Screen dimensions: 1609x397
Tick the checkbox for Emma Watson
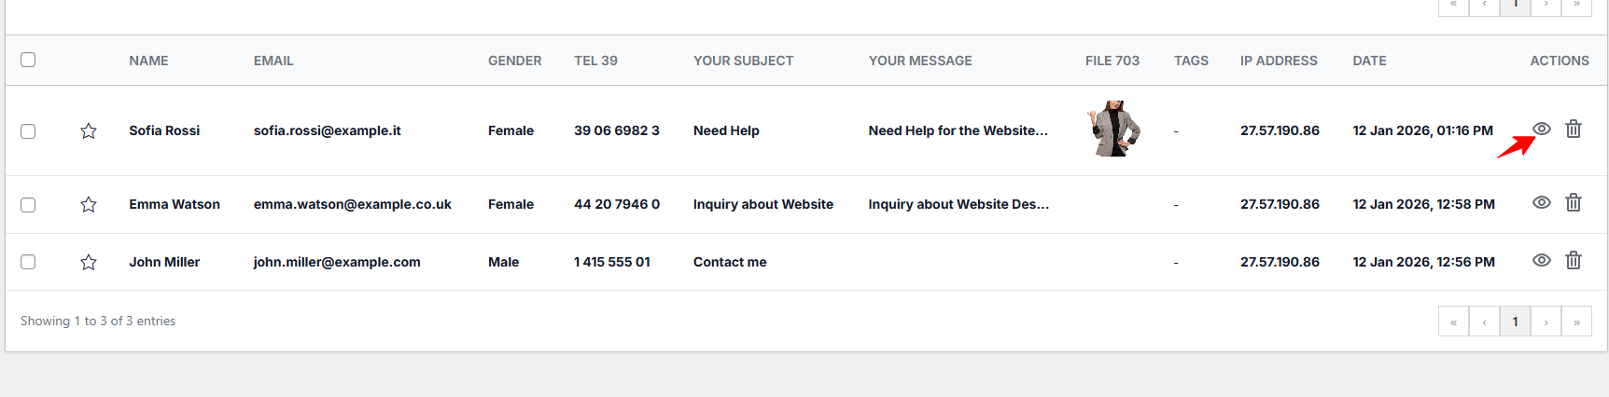coord(28,205)
